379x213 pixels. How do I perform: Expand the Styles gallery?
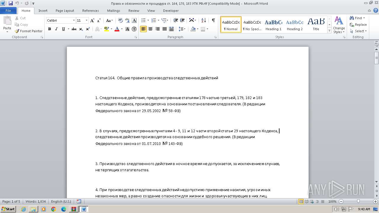(329, 31)
